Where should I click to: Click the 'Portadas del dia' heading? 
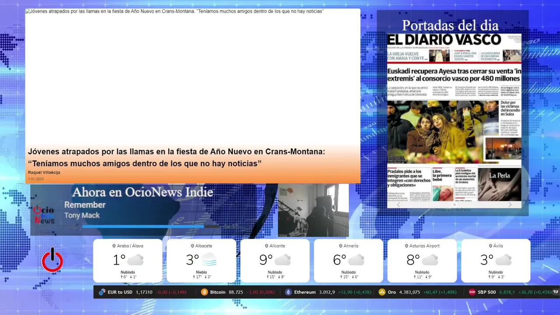click(x=450, y=25)
